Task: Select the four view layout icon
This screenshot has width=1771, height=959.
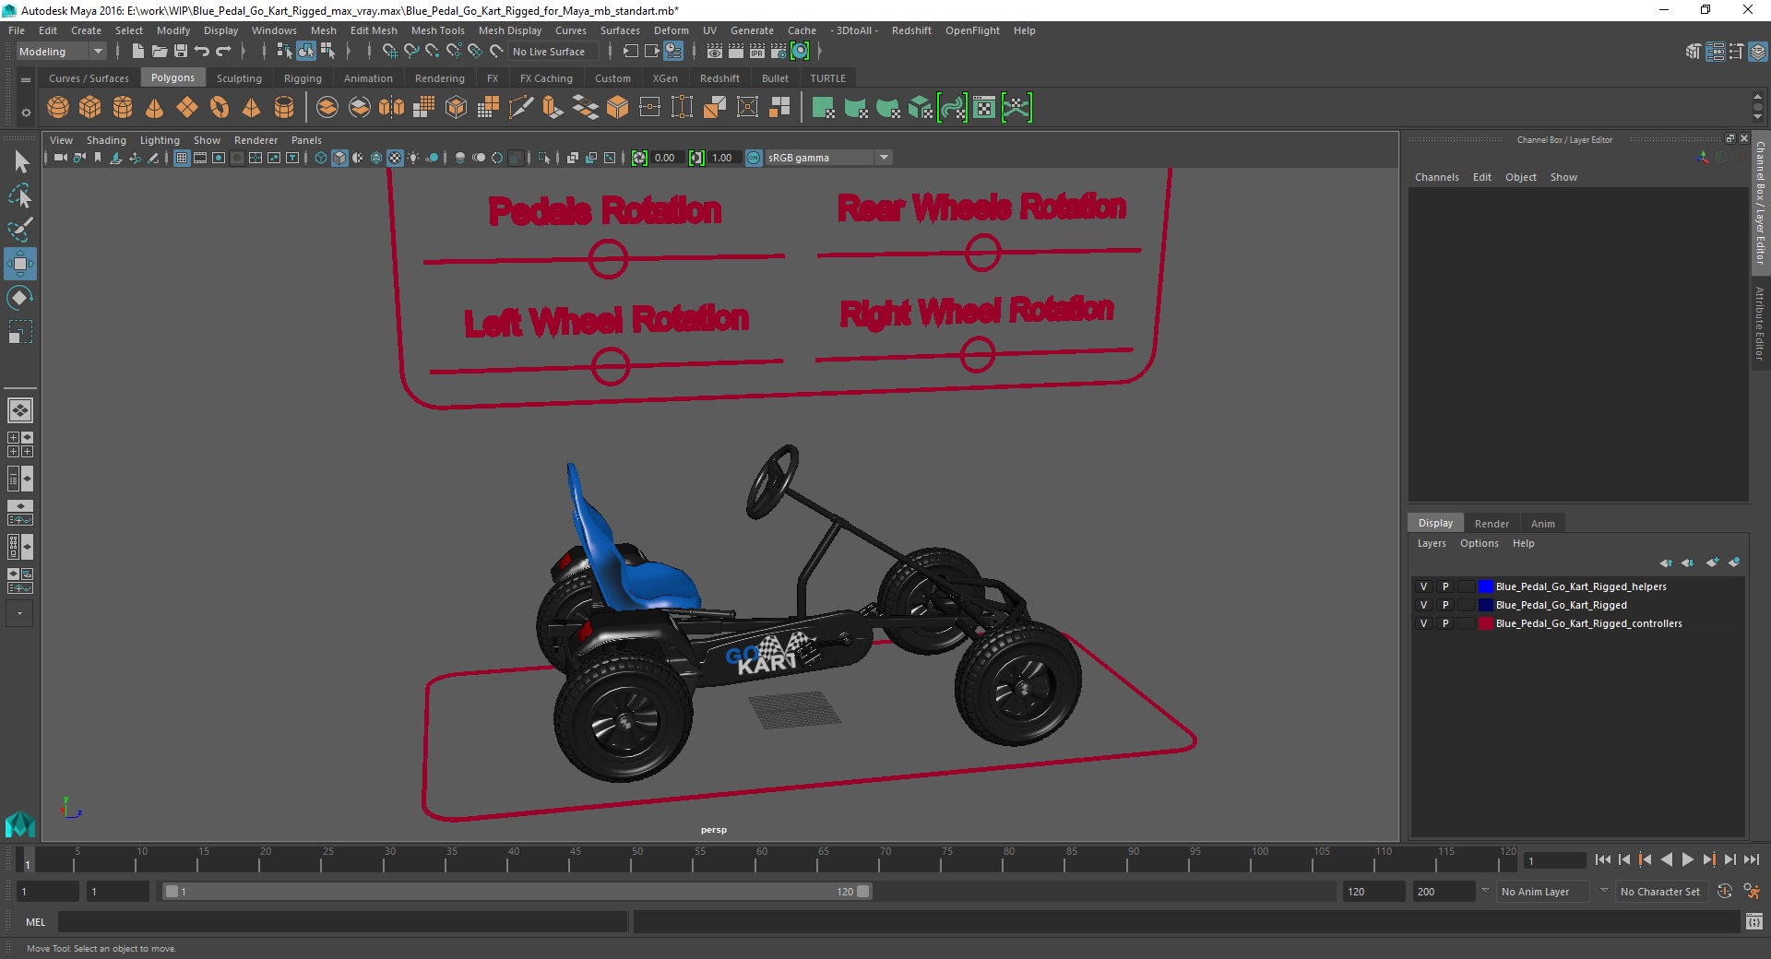Action: 20,444
